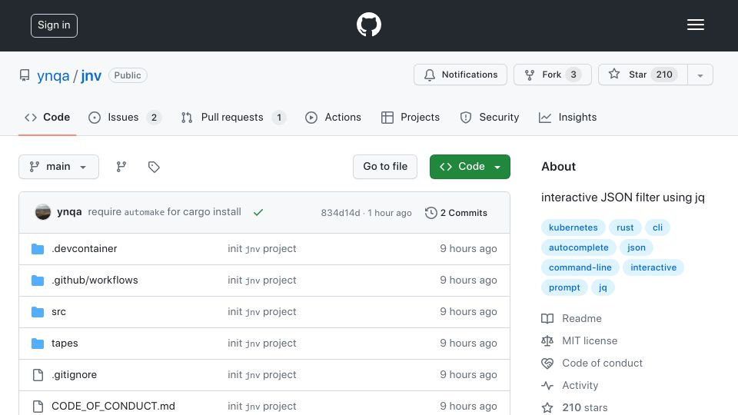The width and height of the screenshot is (738, 415).
Task: Switch to the Pull requests tab
Action: (x=233, y=117)
